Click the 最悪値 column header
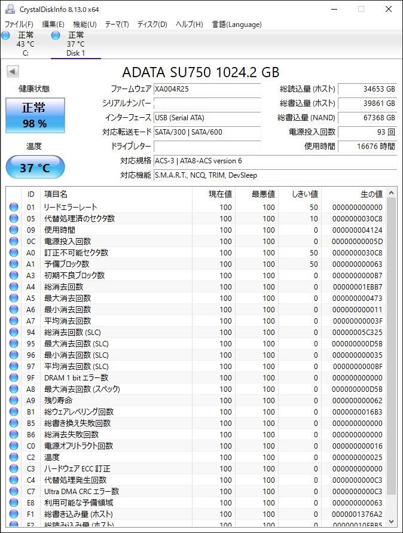Viewport: 403px width, 533px height. pos(257,194)
